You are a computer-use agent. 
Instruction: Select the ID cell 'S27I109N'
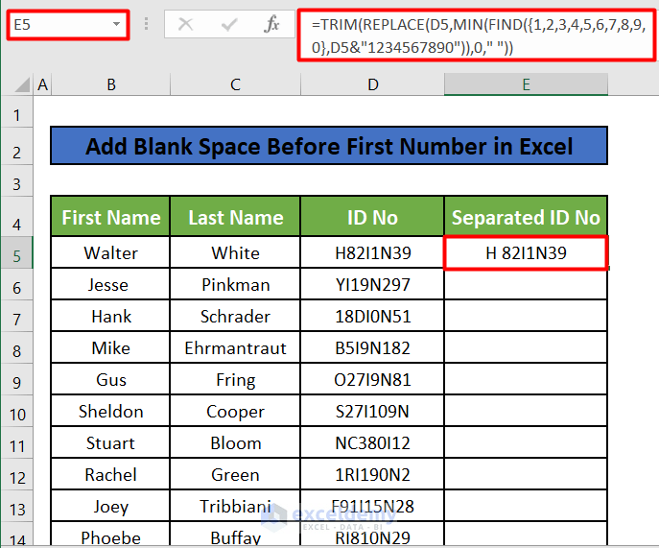point(372,411)
